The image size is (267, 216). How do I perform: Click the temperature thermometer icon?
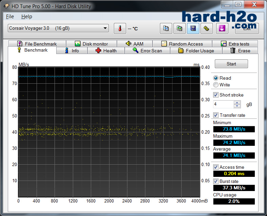[120, 28]
